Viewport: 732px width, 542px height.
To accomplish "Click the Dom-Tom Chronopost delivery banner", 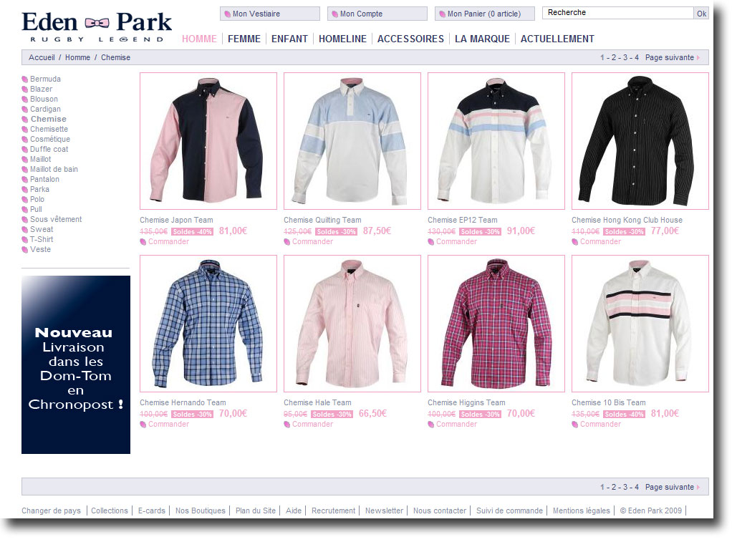I will (76, 364).
